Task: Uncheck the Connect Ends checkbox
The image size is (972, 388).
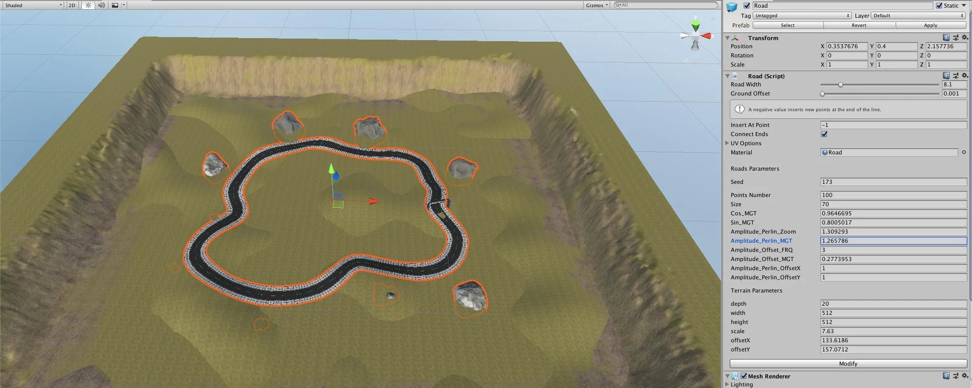Action: point(824,134)
